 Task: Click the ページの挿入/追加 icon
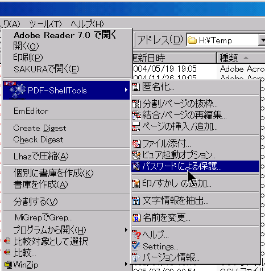click(136, 126)
